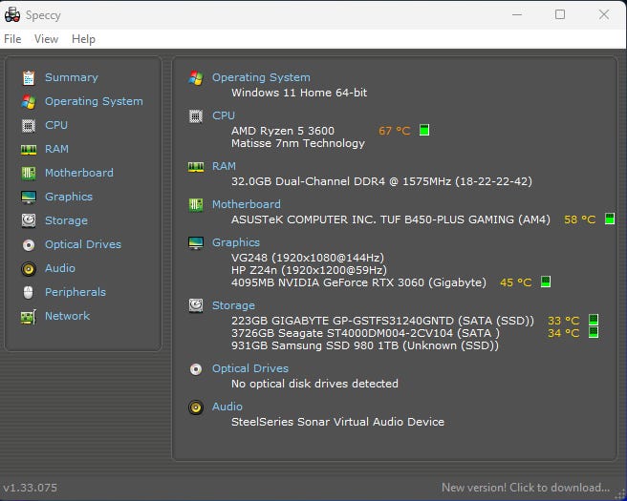Click the ASUSTeK TUF B450-PLUS GAMING line

pos(390,219)
